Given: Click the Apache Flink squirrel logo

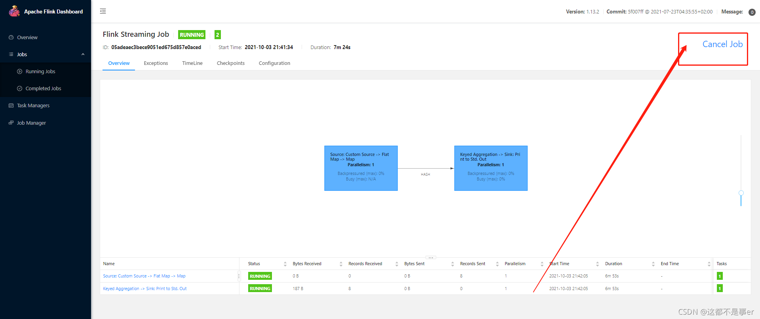Looking at the screenshot, I should coord(14,11).
